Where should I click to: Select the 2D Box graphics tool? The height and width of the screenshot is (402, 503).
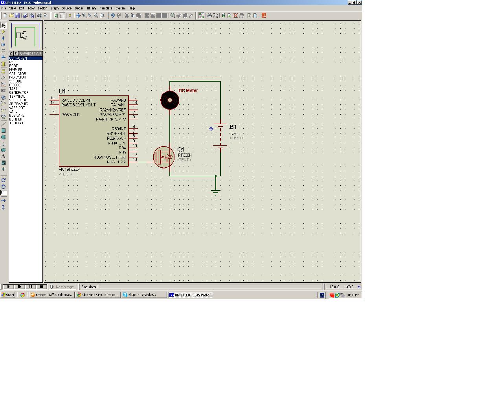click(4, 131)
